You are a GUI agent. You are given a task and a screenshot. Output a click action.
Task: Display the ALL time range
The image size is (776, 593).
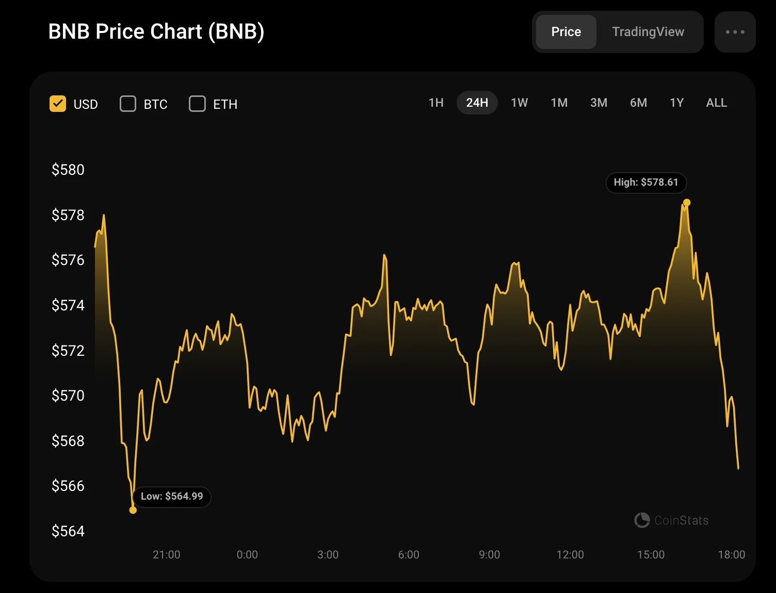(x=716, y=103)
